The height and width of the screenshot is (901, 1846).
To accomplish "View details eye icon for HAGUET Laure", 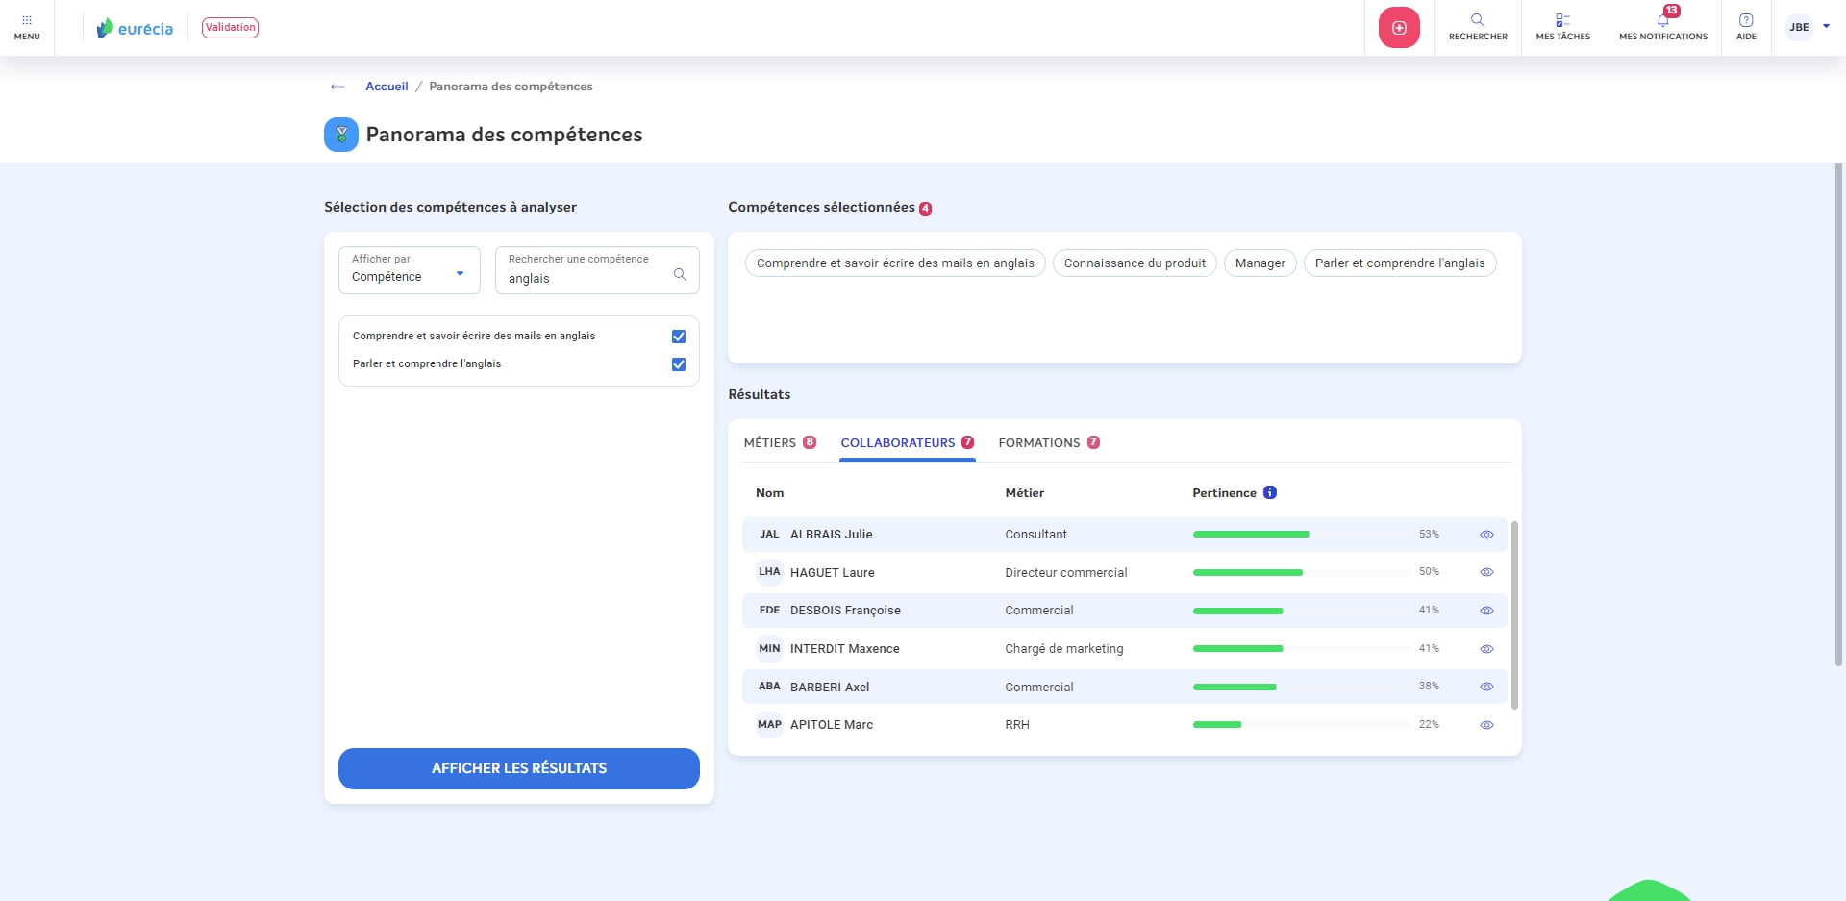I will point(1486,572).
